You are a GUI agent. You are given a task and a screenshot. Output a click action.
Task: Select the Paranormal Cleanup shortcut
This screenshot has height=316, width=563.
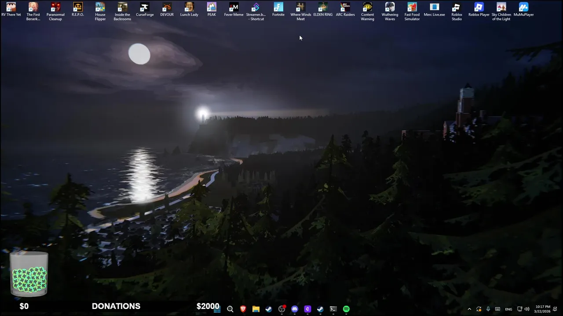[55, 11]
